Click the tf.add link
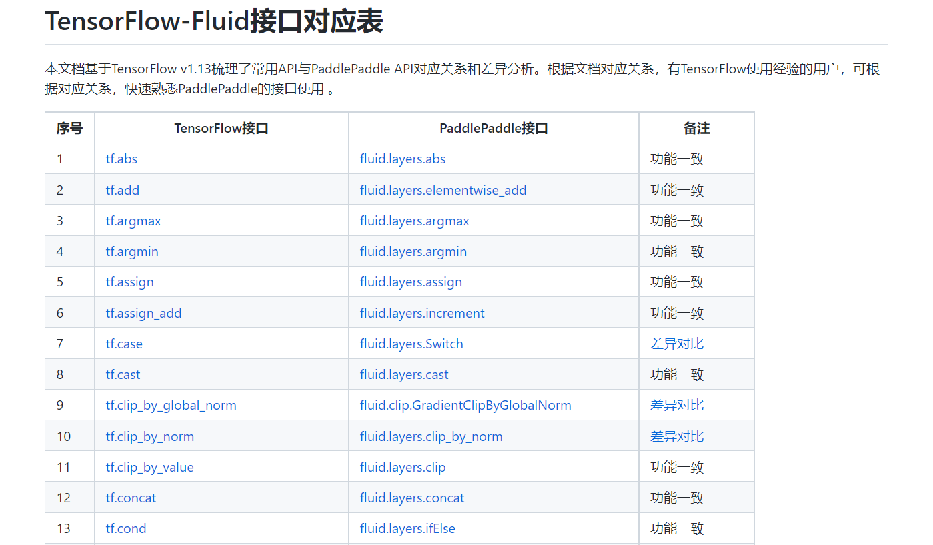 (x=123, y=189)
